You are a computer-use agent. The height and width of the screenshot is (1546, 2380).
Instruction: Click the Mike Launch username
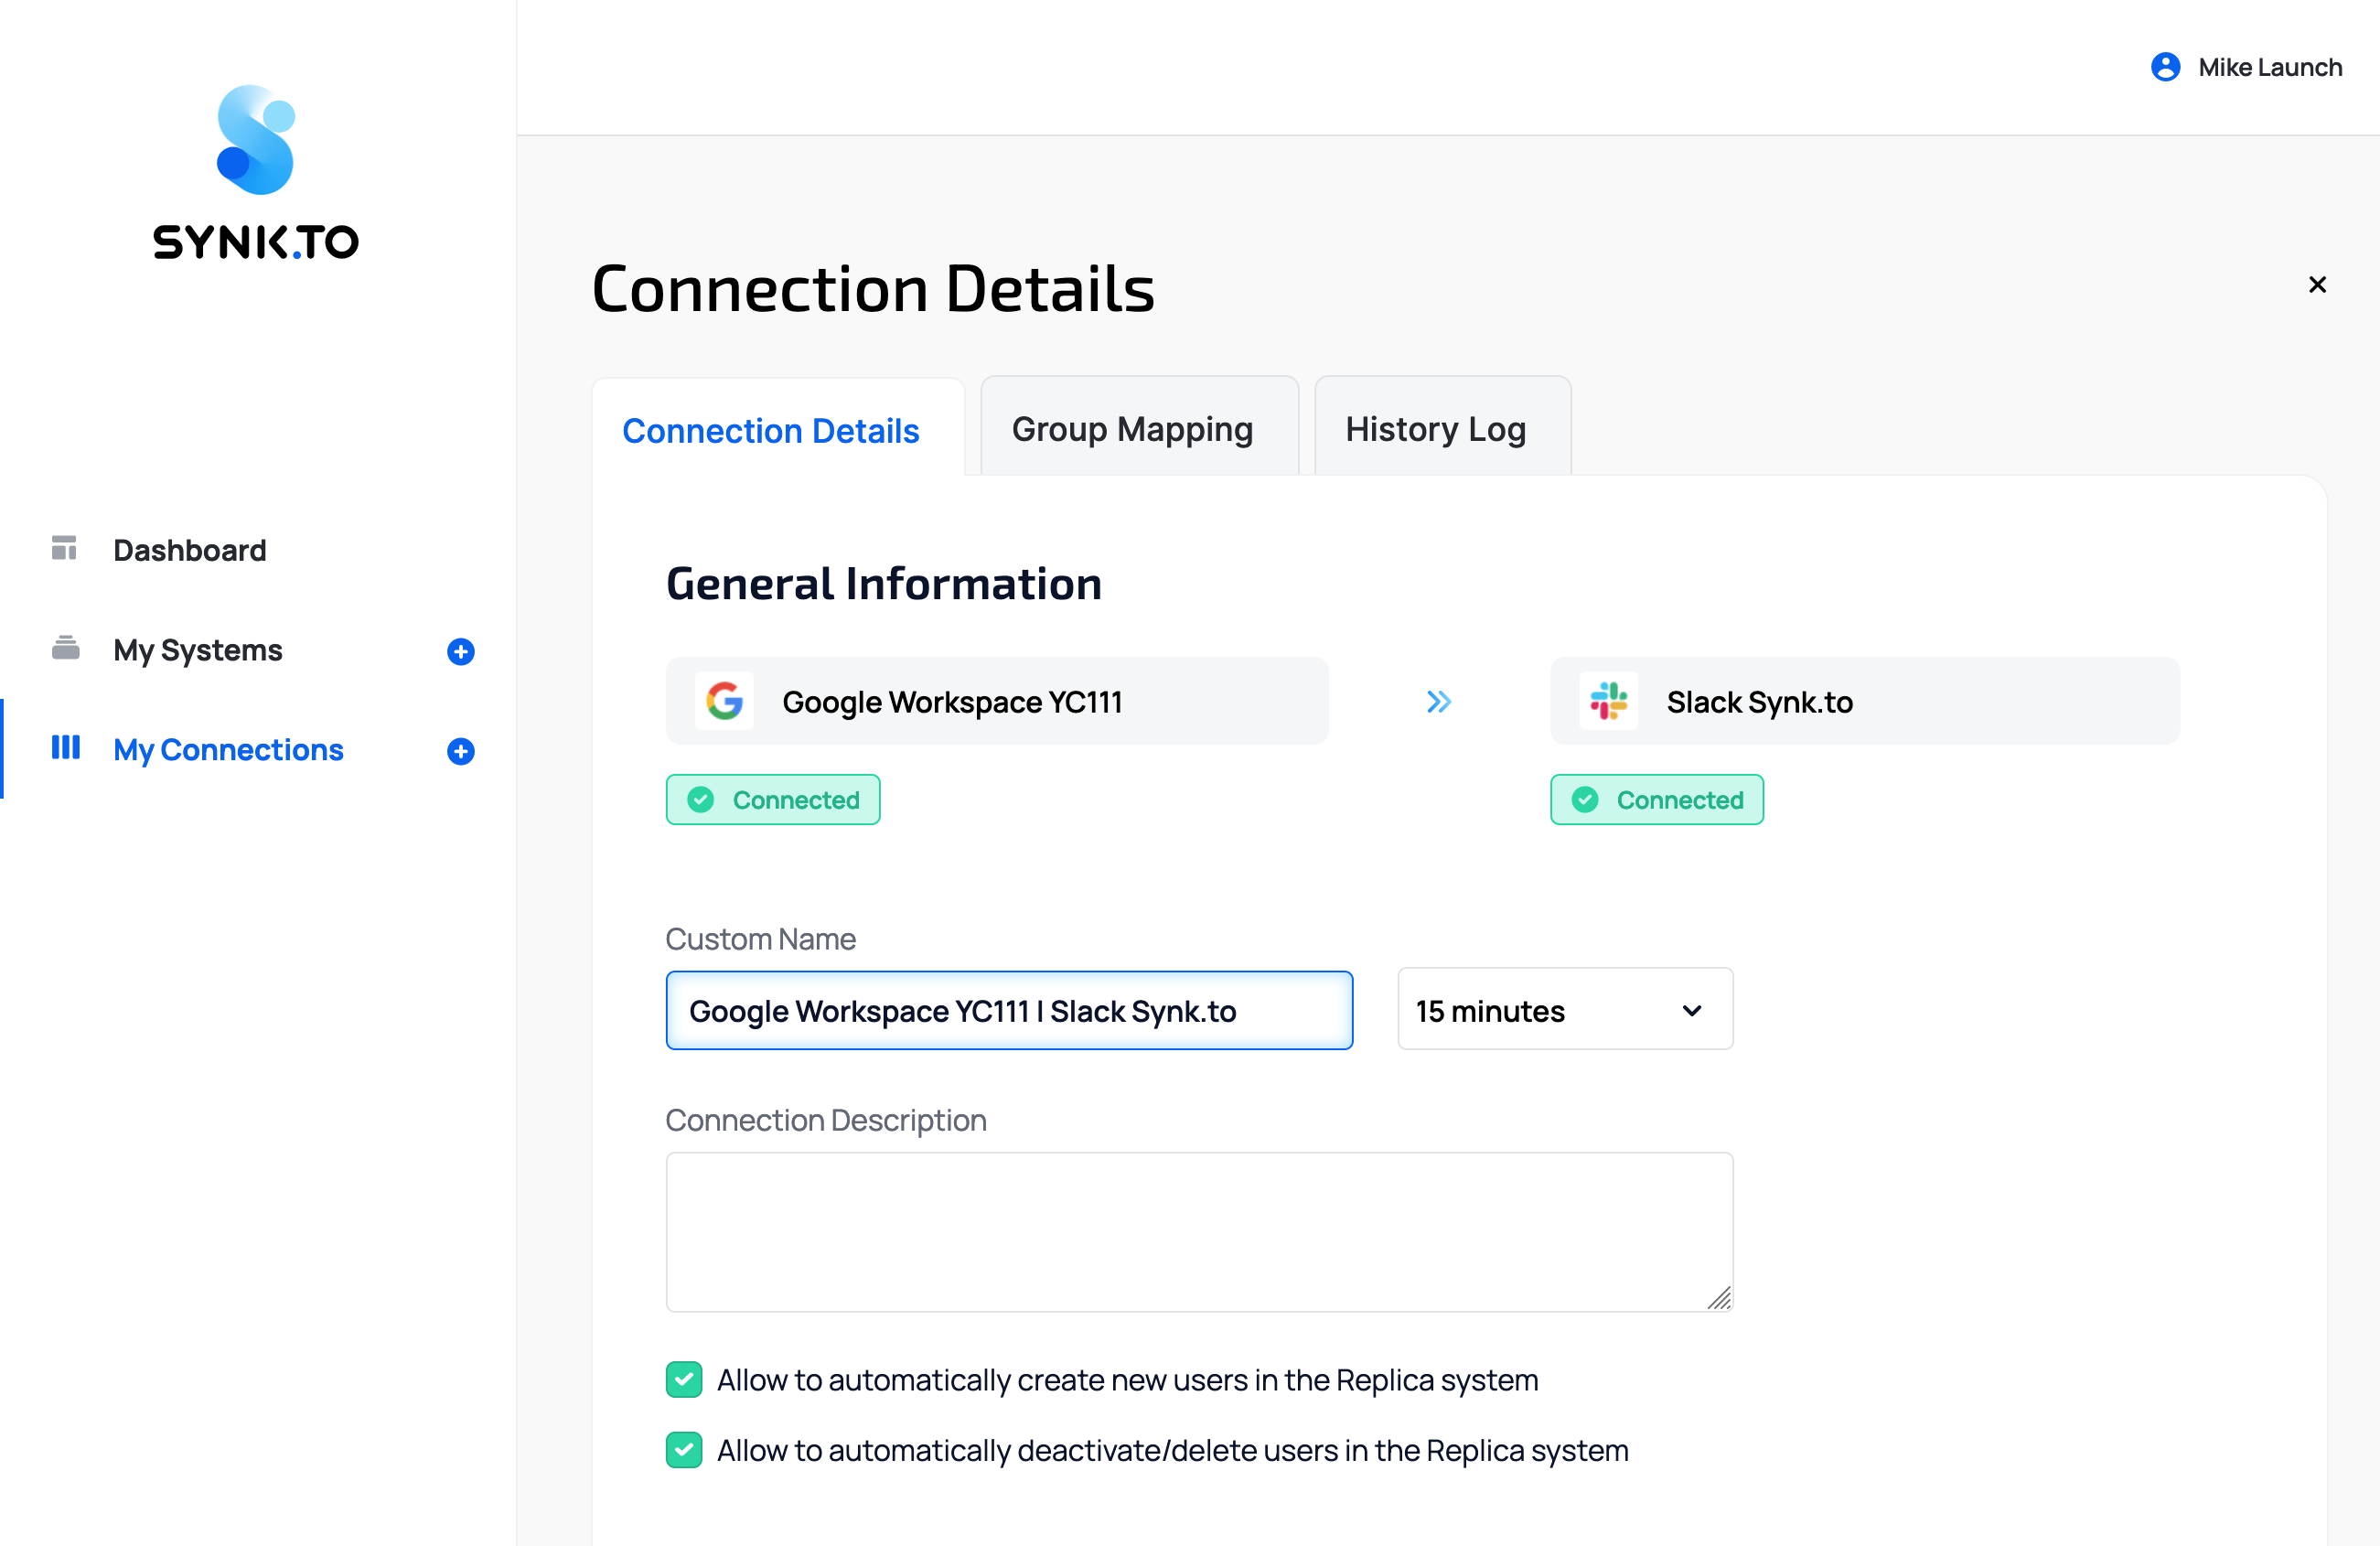pos(2269,67)
